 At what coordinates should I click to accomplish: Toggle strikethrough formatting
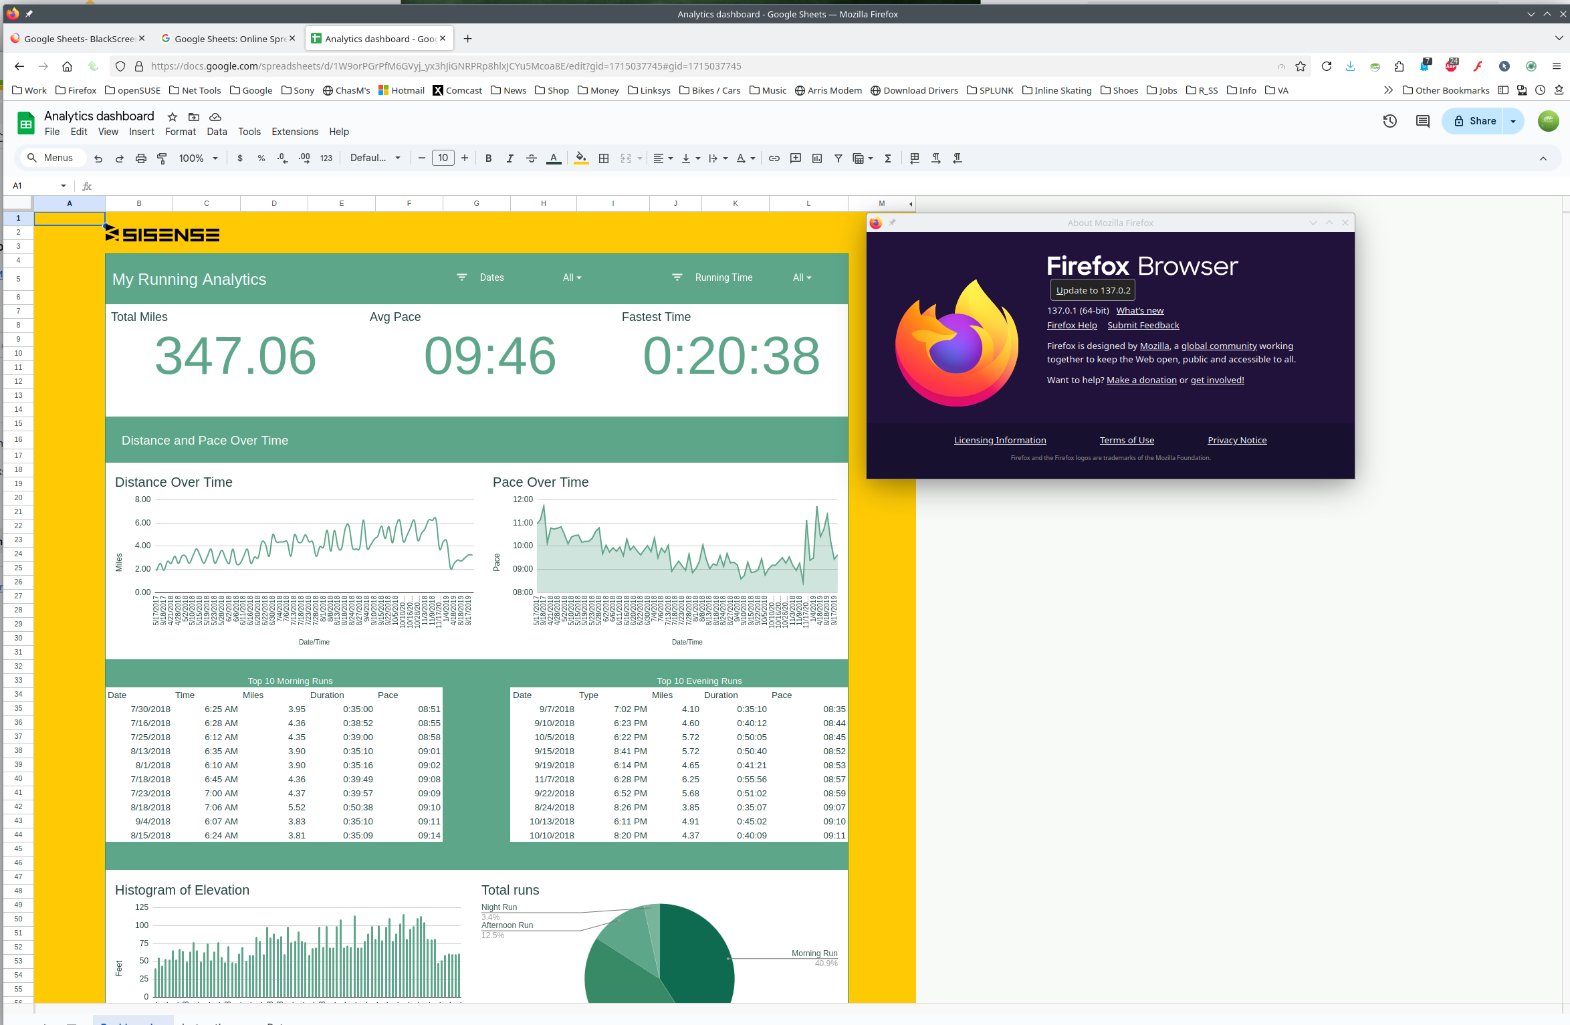tap(532, 158)
